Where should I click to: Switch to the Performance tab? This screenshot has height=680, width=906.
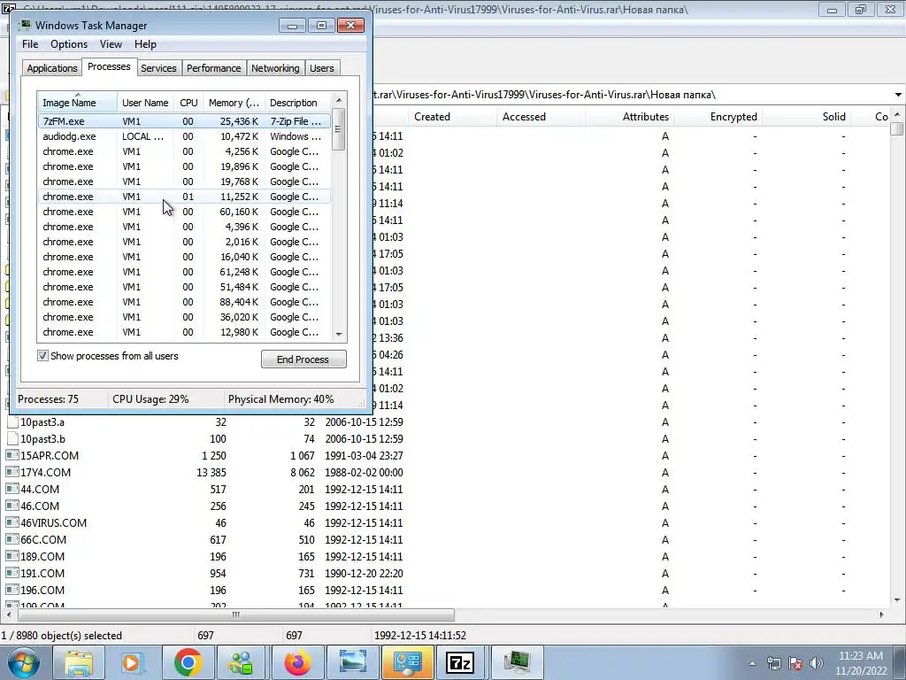[x=213, y=68]
